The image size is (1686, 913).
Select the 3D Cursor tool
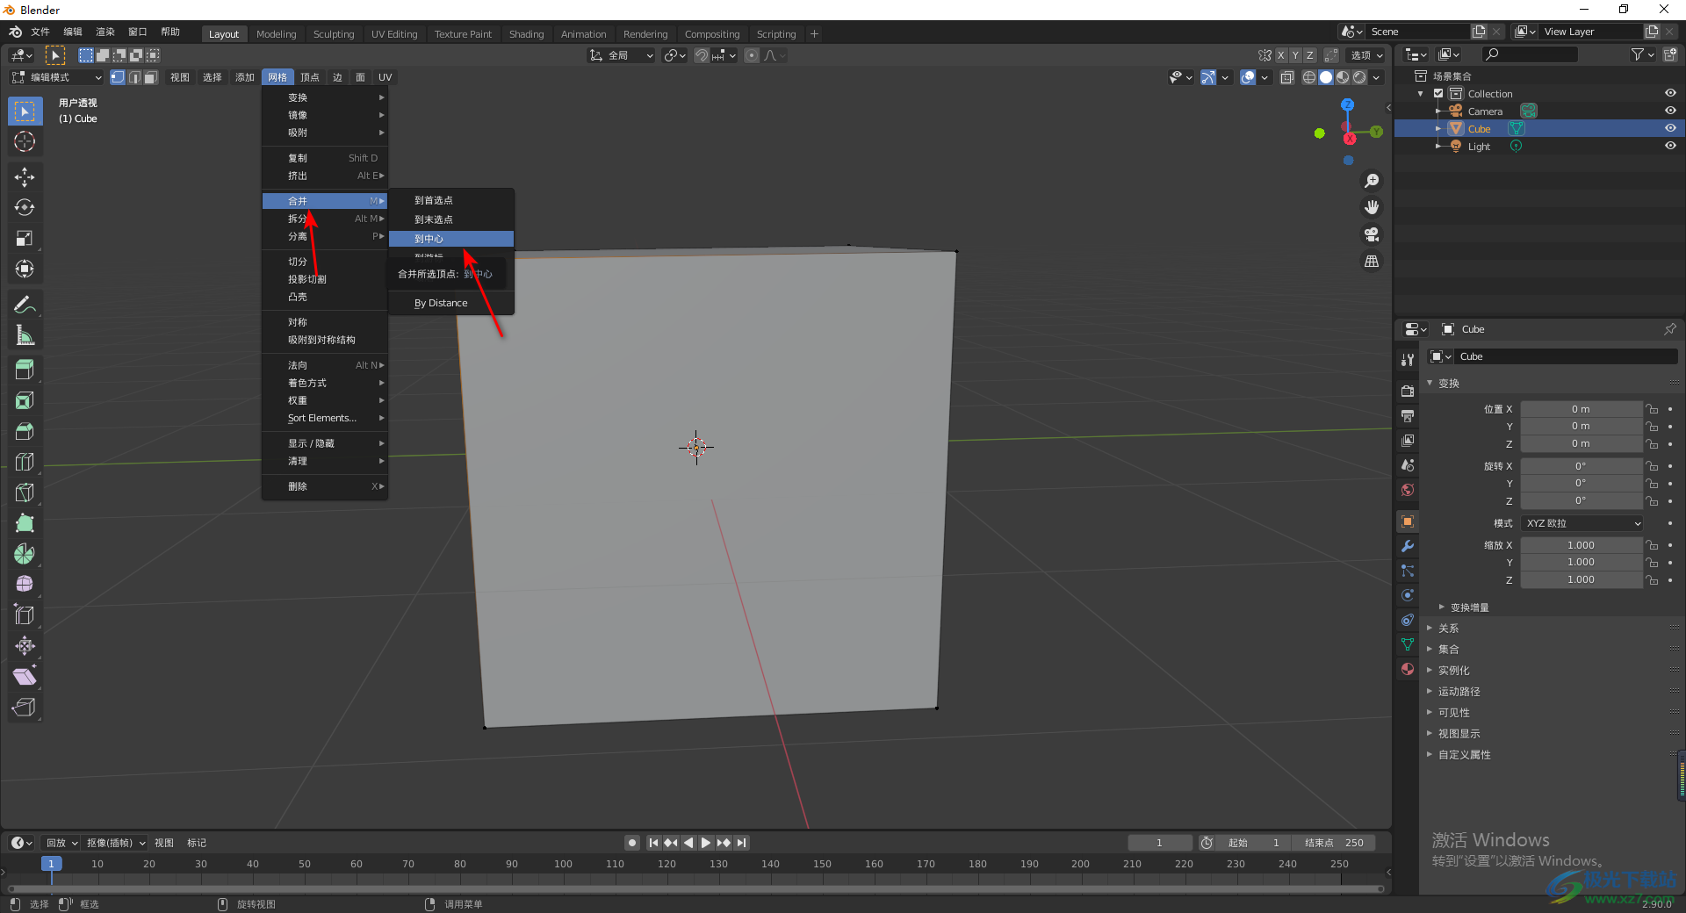(x=25, y=141)
